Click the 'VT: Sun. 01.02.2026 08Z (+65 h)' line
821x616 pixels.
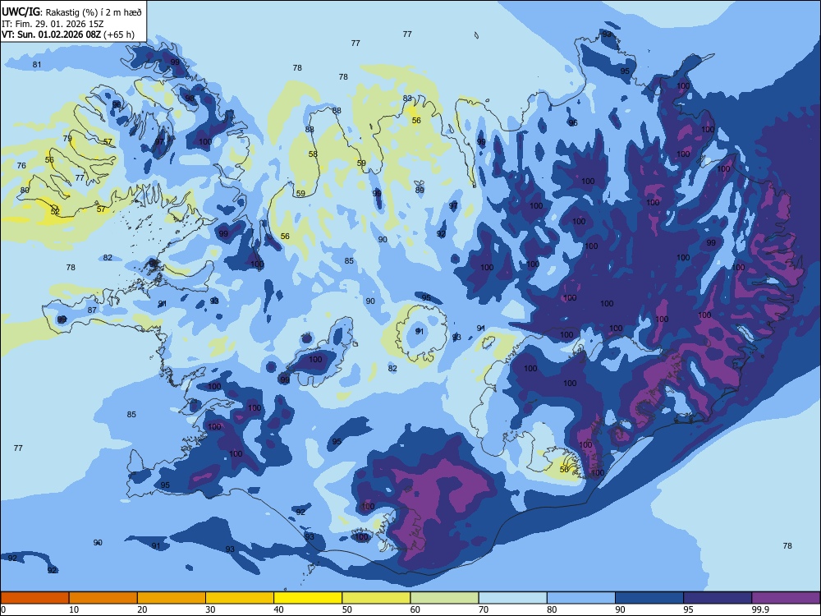pyautogui.click(x=68, y=34)
